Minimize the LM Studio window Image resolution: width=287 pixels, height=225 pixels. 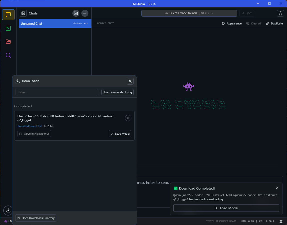tap(258, 4)
